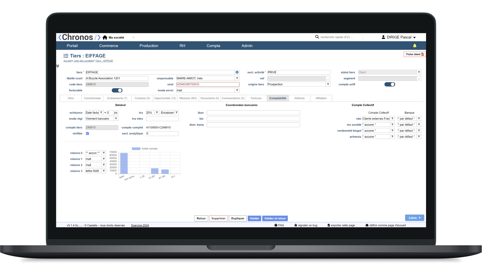Open the Production menu
This screenshot has height=264, width=482.
point(149,46)
